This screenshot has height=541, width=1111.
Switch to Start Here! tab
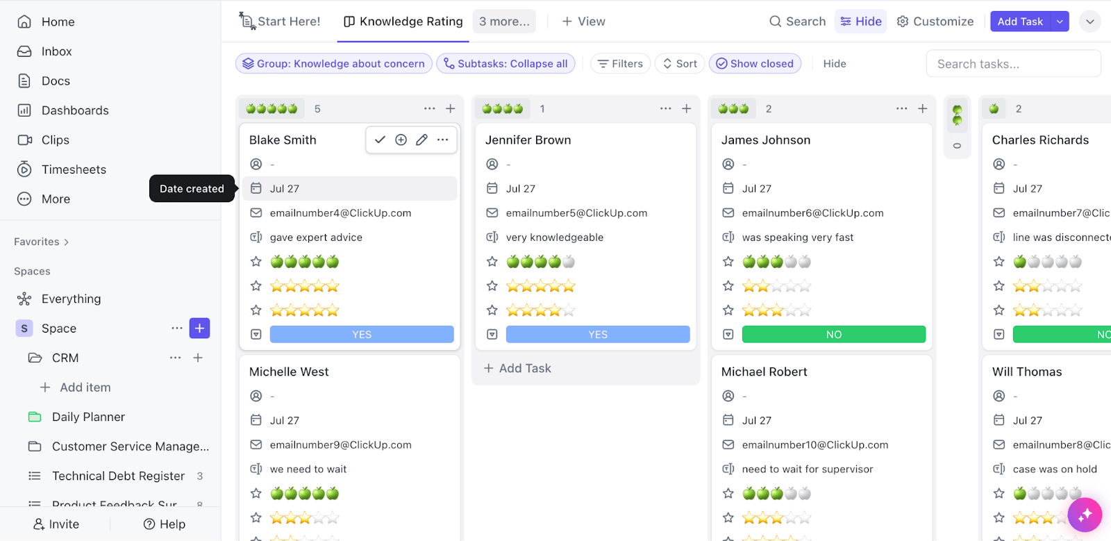click(x=280, y=22)
